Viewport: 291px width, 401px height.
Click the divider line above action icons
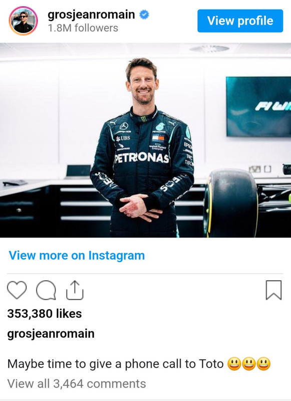(145, 274)
